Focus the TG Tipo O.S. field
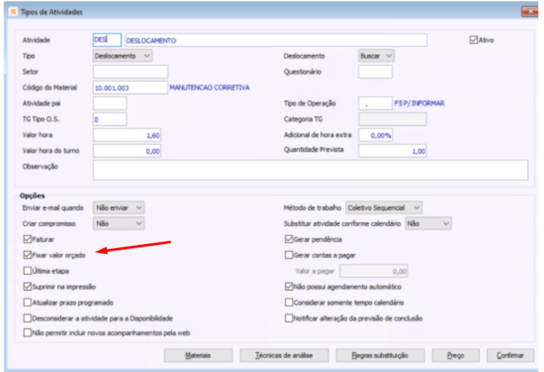Image resolution: width=544 pixels, height=372 pixels. [x=110, y=119]
